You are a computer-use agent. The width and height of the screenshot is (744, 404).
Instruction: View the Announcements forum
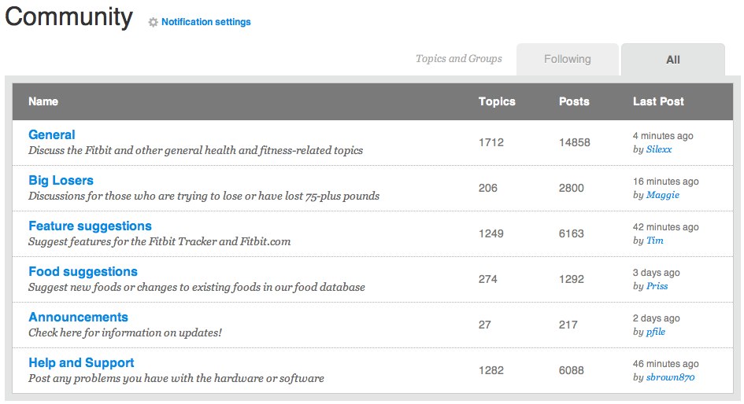78,317
